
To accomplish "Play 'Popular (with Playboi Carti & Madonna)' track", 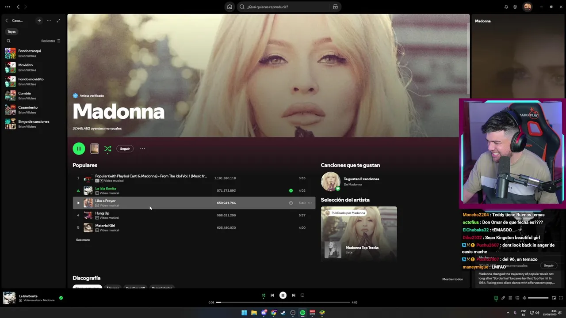I will tap(194, 178).
